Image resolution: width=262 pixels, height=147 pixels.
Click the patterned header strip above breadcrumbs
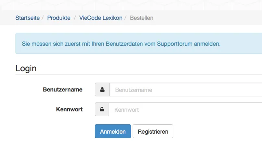coord(131,5)
